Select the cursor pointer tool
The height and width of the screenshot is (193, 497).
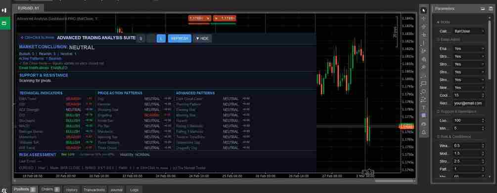(x=424, y=10)
